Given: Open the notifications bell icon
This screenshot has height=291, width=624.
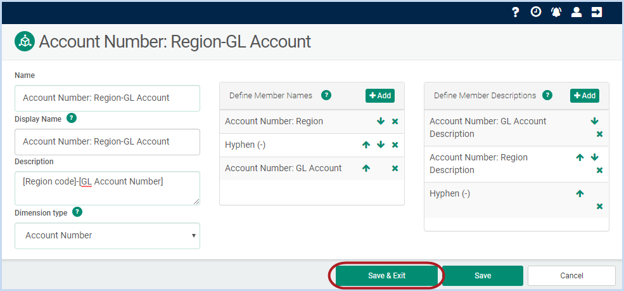Looking at the screenshot, I should click(556, 12).
